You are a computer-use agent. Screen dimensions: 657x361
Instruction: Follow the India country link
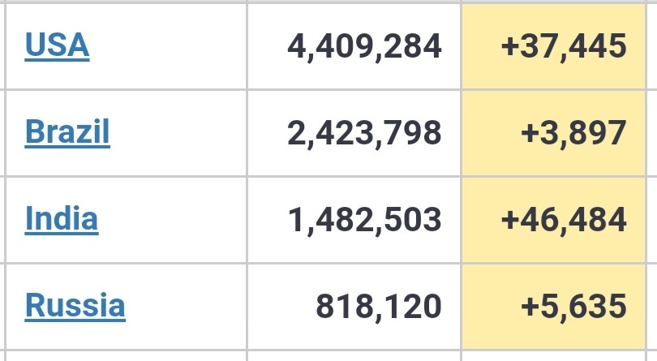[62, 218]
